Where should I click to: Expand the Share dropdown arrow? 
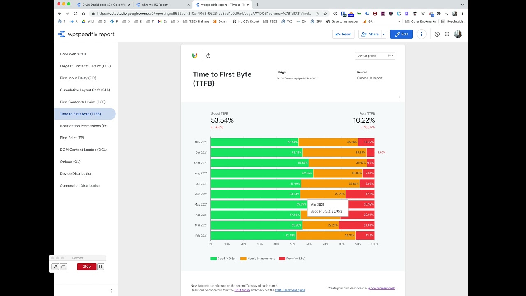[384, 34]
